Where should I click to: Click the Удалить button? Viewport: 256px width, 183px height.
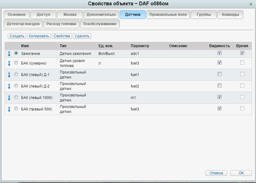coord(82,36)
